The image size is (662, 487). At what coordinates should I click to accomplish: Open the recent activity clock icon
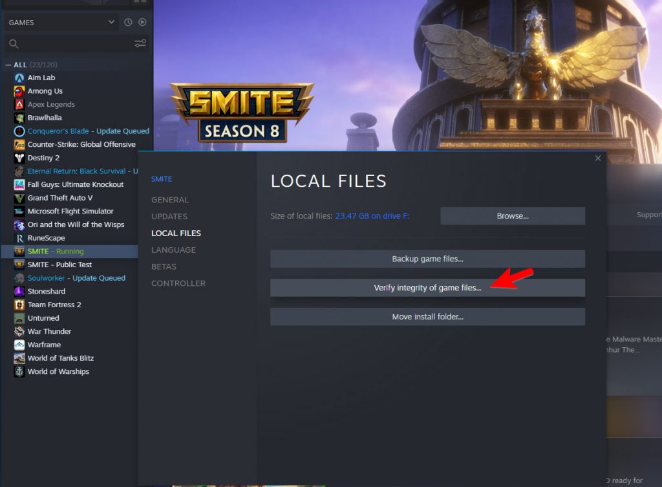pyautogui.click(x=128, y=23)
